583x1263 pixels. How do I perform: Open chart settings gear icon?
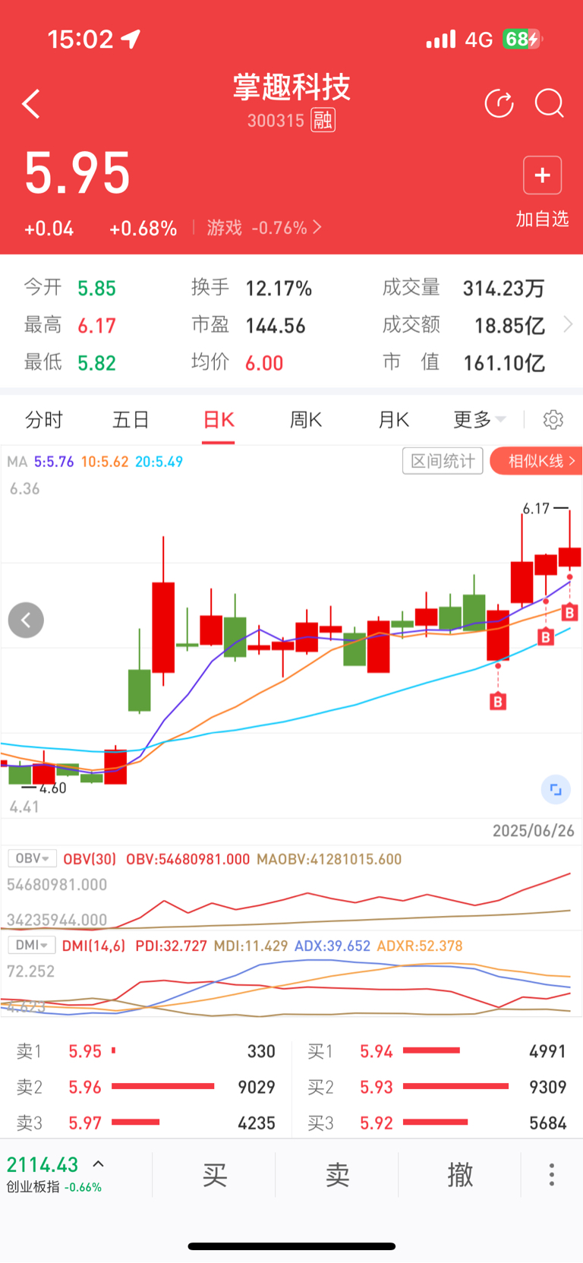pyautogui.click(x=553, y=419)
